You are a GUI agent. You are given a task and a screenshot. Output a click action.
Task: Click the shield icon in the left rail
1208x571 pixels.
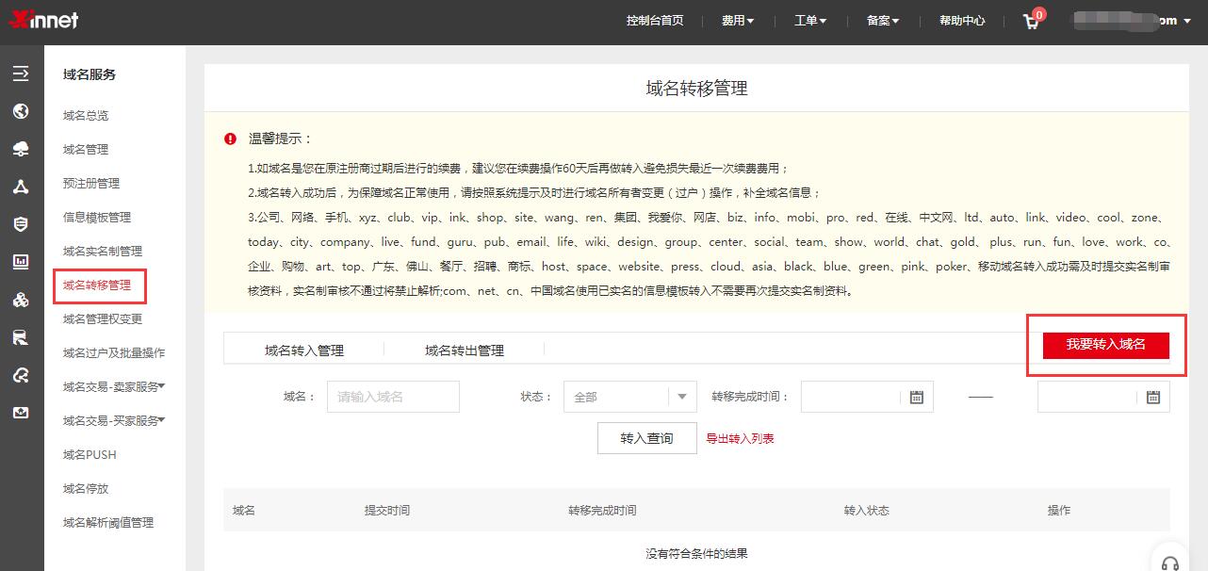click(21, 224)
